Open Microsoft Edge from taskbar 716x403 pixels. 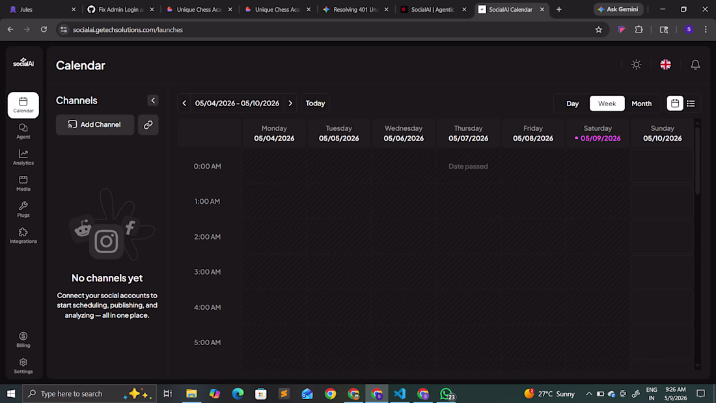point(238,393)
